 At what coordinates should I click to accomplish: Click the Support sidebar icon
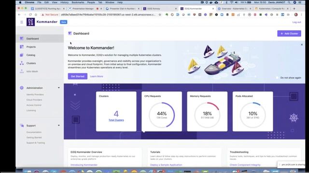pos(22,125)
